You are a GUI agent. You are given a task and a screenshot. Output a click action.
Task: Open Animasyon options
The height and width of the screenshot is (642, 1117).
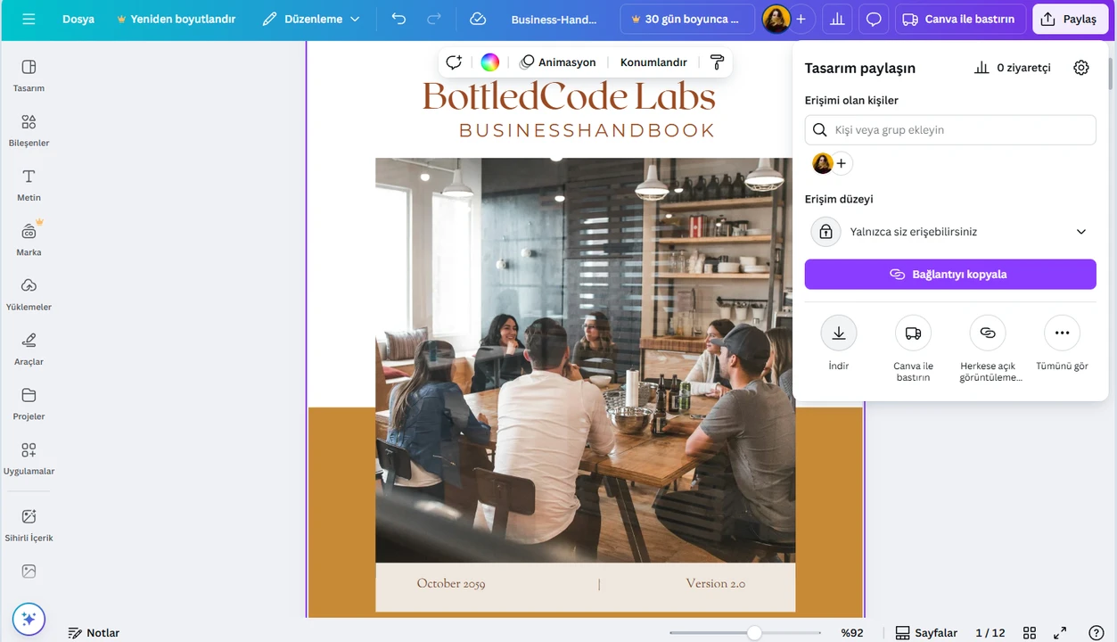coord(558,62)
